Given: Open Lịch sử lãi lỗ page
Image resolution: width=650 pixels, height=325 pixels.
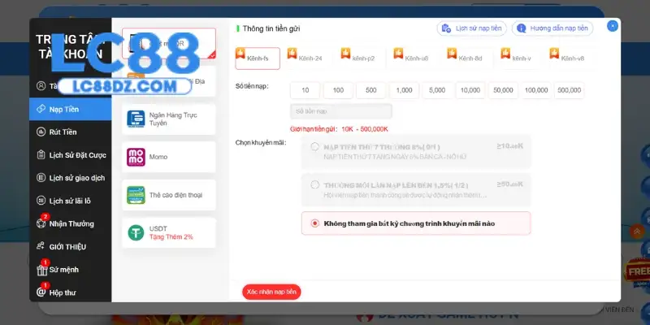Looking at the screenshot, I should click(x=70, y=201).
